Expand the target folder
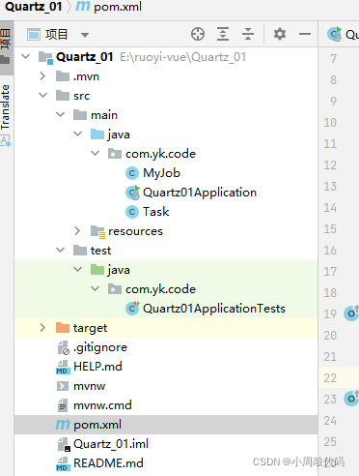 tap(42, 328)
